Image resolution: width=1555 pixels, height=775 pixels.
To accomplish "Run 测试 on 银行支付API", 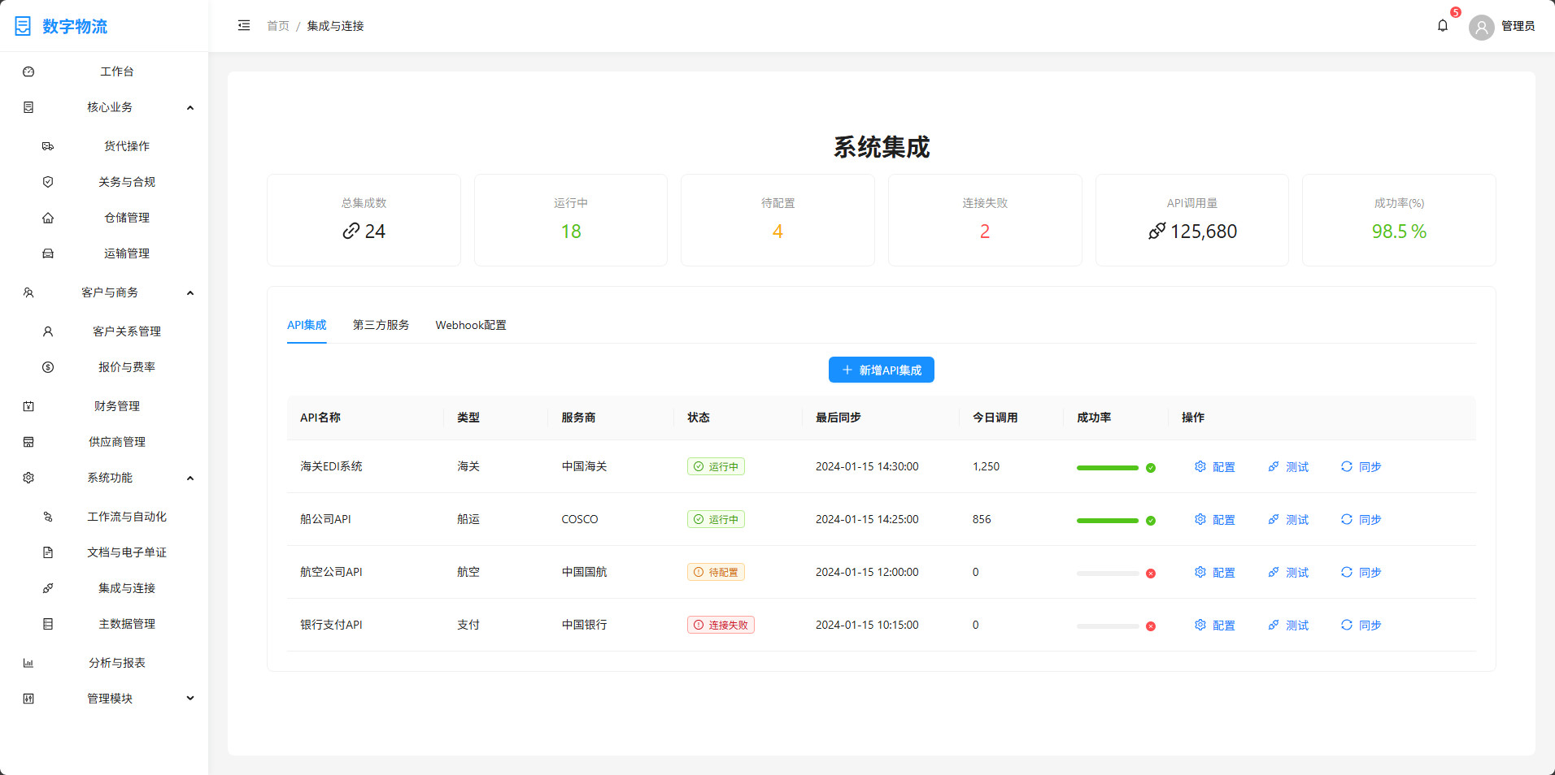I will (x=1288, y=625).
